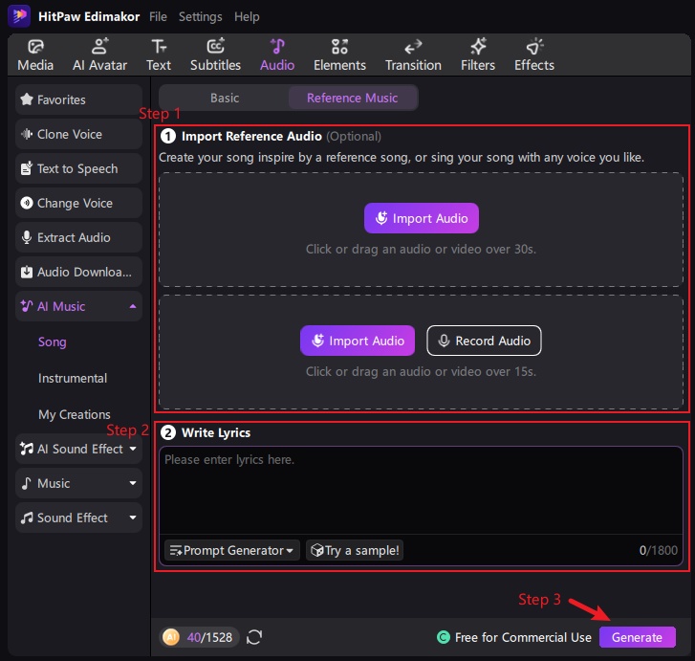This screenshot has width=695, height=661.
Task: Open the Settings menu
Action: [x=201, y=17]
